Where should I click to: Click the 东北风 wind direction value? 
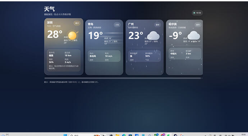click(x=93, y=56)
